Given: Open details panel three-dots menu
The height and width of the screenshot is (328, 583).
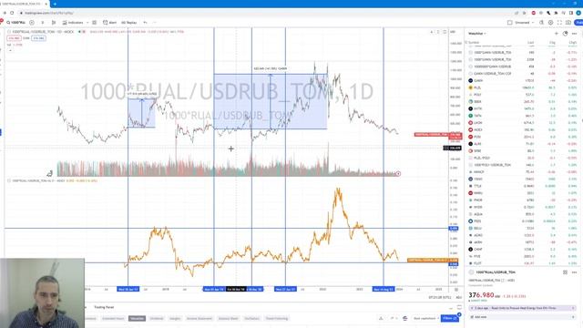Looking at the screenshot, I should click(574, 272).
